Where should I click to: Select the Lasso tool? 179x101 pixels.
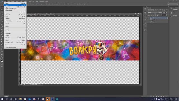pos(2,15)
